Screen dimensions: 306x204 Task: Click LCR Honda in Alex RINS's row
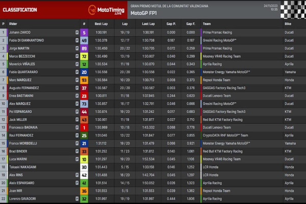coord(210,175)
